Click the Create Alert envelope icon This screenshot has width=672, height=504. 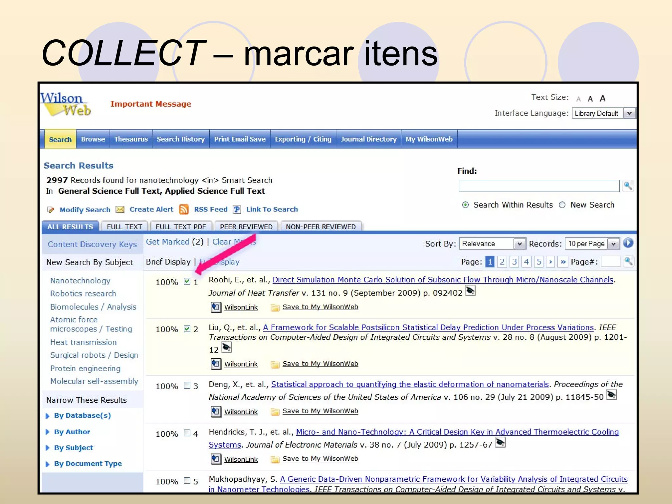point(120,210)
